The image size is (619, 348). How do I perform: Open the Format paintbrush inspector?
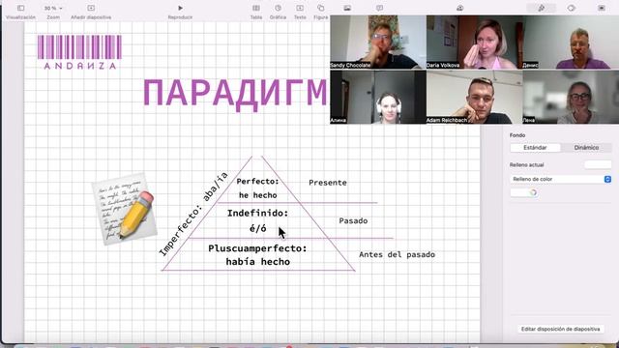tap(542, 9)
